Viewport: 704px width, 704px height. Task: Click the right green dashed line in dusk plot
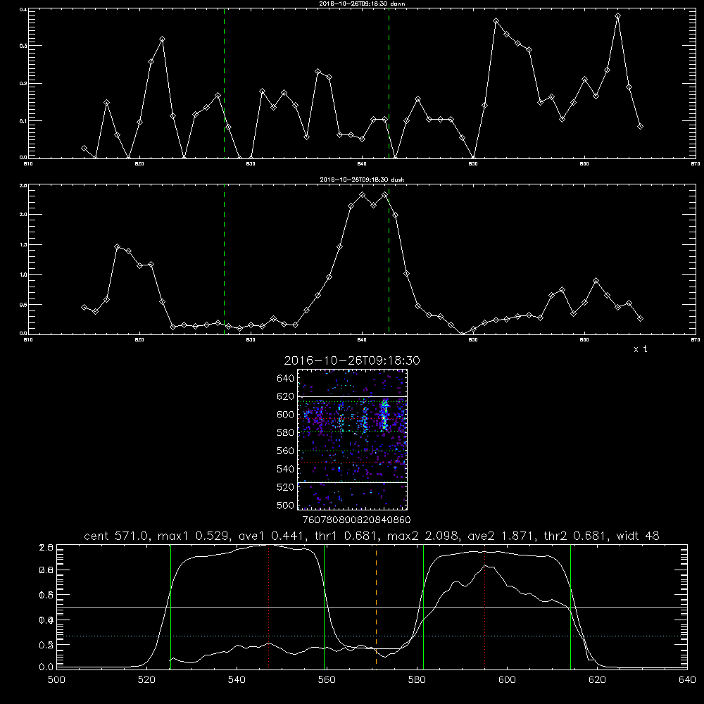coord(389,259)
